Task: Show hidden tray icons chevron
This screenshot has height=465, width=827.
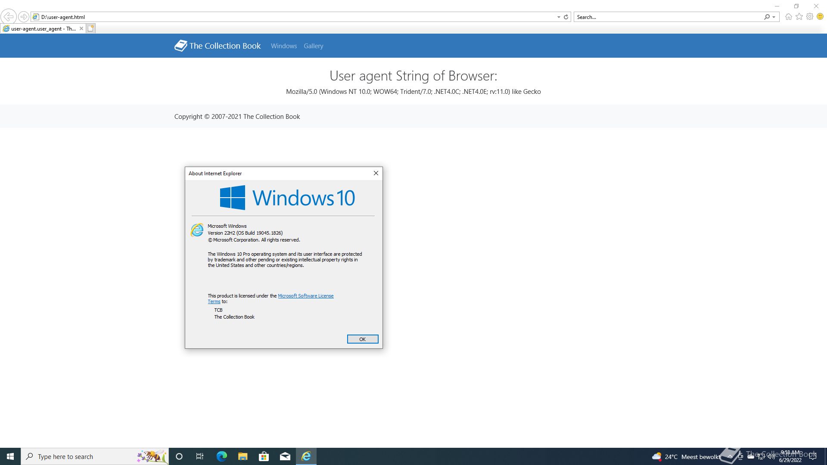Action: 730,456
